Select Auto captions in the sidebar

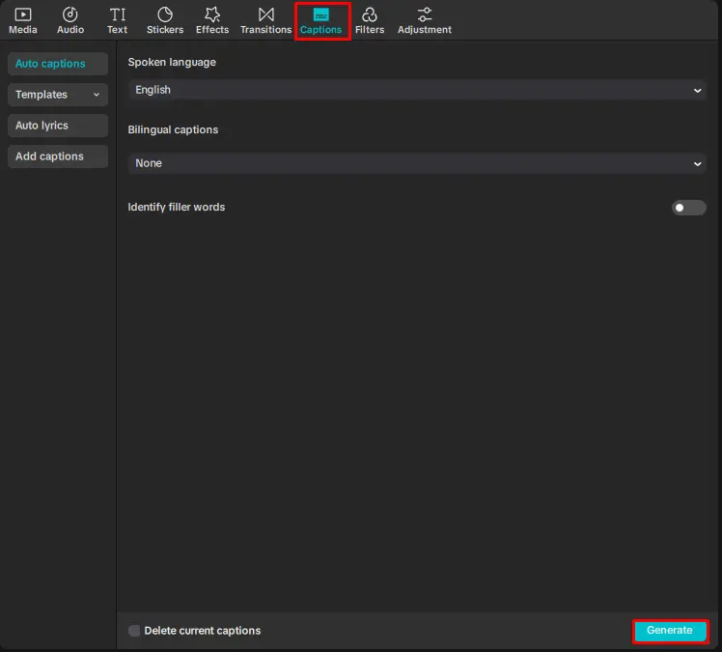(x=57, y=64)
